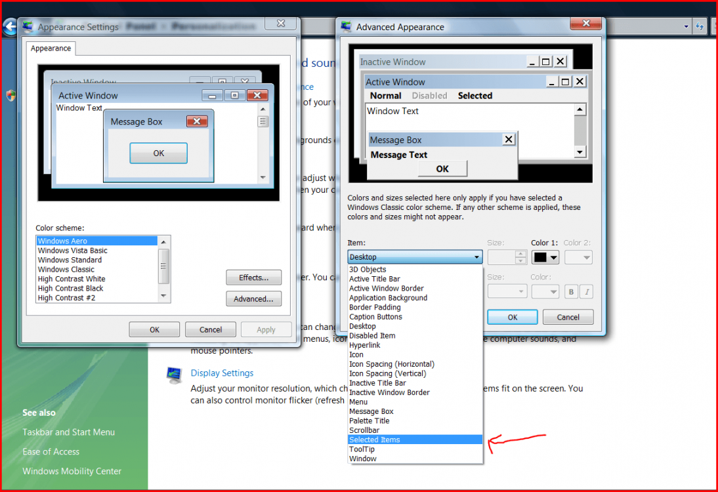
Task: Click the Size spinner up arrow
Action: click(520, 254)
